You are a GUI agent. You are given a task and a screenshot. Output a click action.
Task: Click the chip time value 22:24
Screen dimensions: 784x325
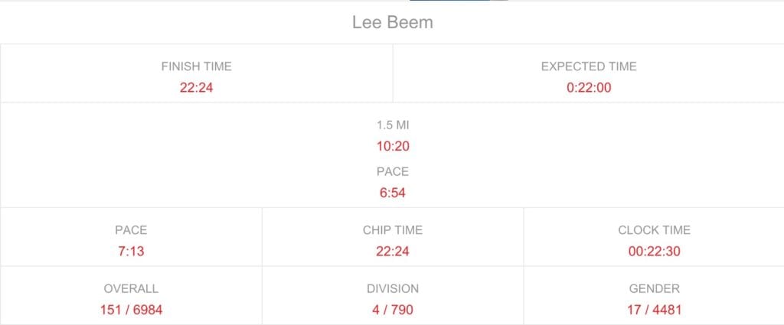point(393,251)
